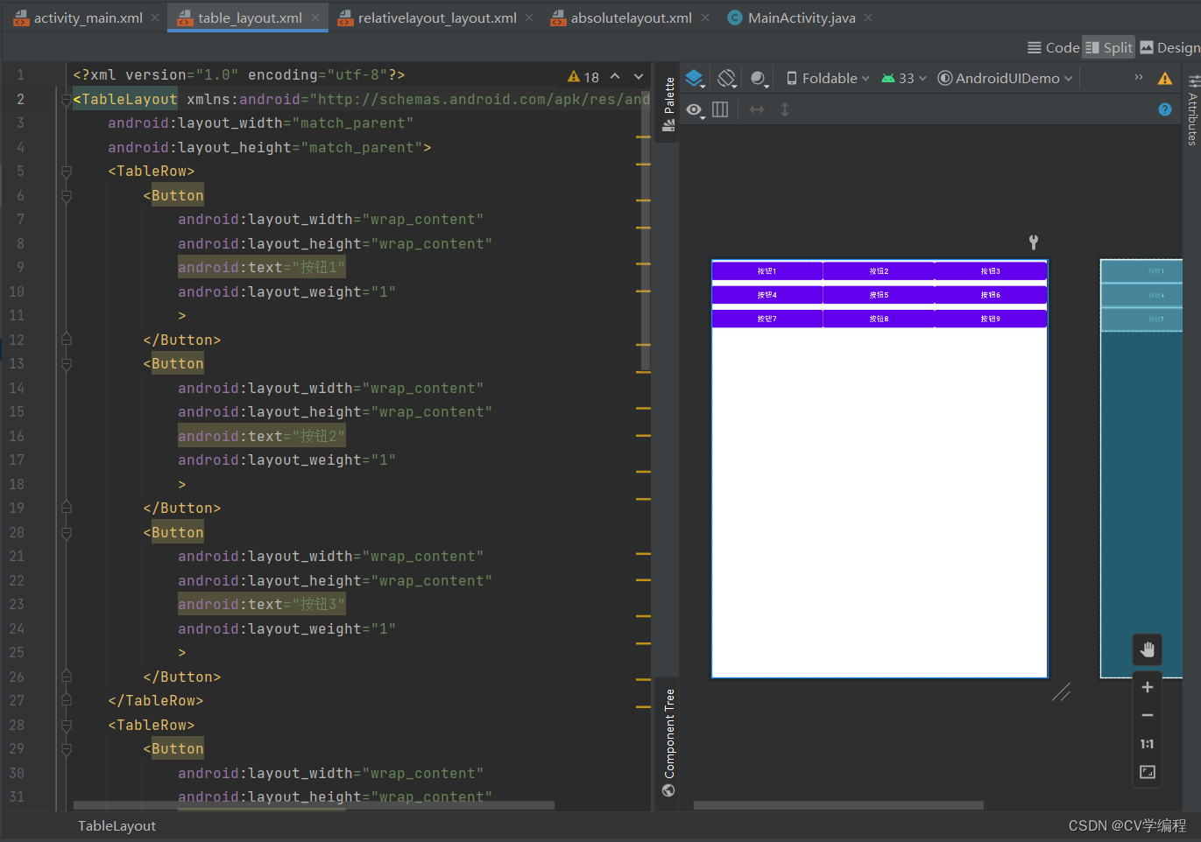Open the API 33 version dropdown
The image size is (1201, 842).
coord(903,78)
